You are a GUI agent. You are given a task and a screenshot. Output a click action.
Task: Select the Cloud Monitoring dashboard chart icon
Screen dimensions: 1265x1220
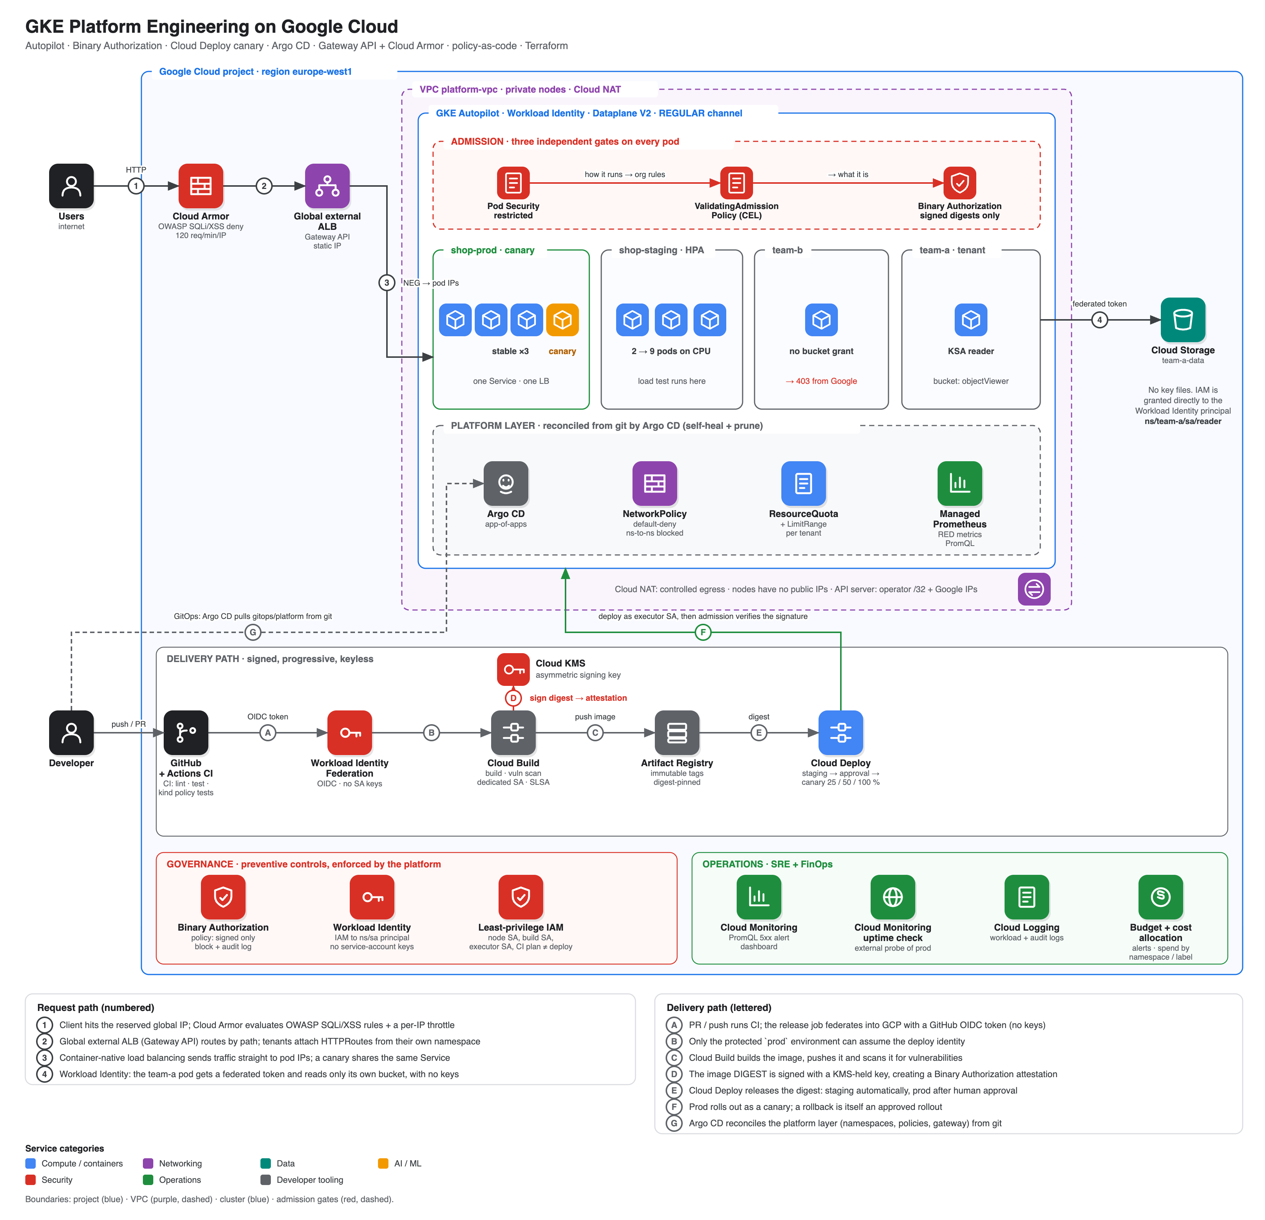pos(759,897)
